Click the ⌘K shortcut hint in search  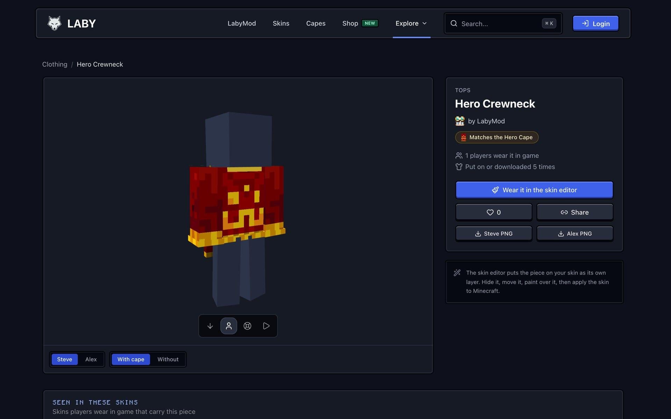point(549,23)
